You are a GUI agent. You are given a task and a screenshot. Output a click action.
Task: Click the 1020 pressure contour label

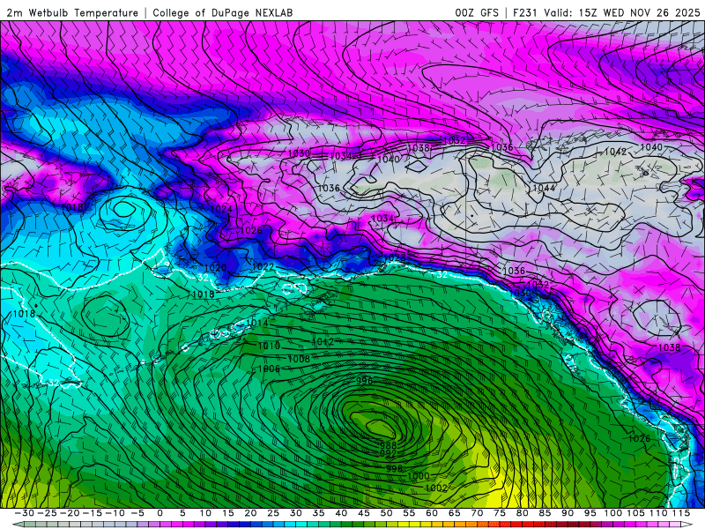pos(215,268)
